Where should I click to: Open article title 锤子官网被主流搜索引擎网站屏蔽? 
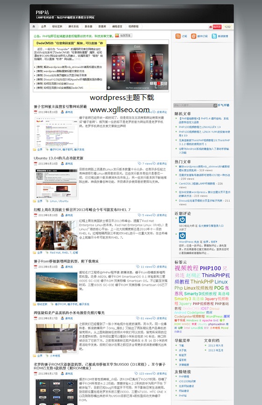60,107
